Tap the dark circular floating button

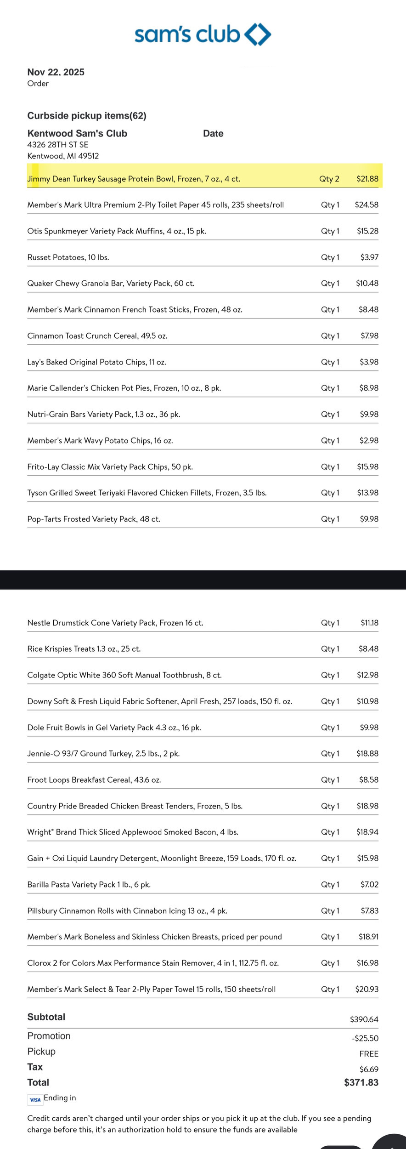pyautogui.click(x=390, y=1143)
